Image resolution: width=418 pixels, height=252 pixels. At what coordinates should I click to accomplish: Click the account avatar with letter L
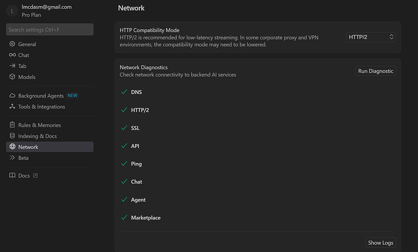coord(13,10)
